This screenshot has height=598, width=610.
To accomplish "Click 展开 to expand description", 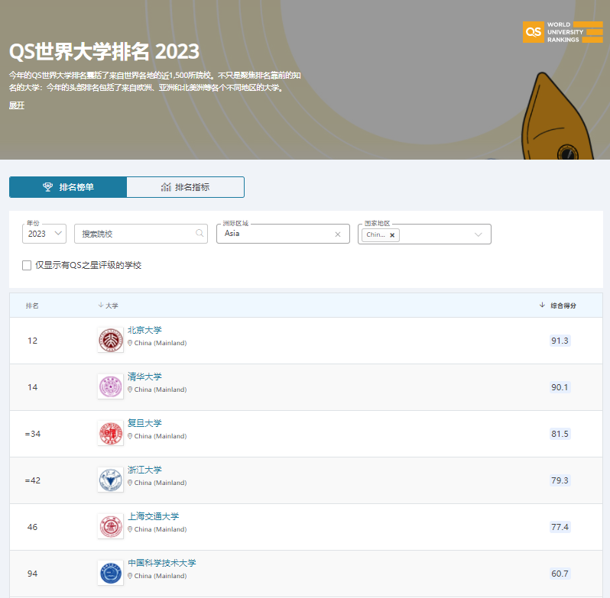I will 17,105.
